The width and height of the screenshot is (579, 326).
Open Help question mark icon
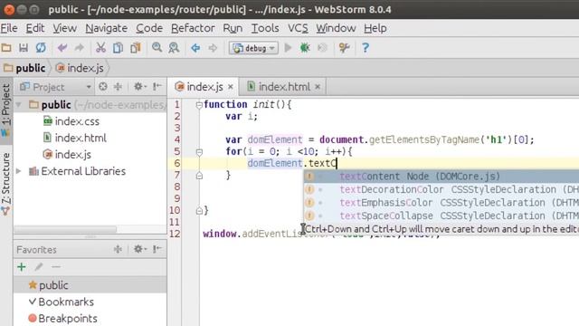click(x=365, y=48)
